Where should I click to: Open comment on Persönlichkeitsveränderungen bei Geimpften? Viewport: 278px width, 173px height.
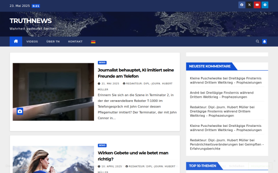[x=227, y=144]
